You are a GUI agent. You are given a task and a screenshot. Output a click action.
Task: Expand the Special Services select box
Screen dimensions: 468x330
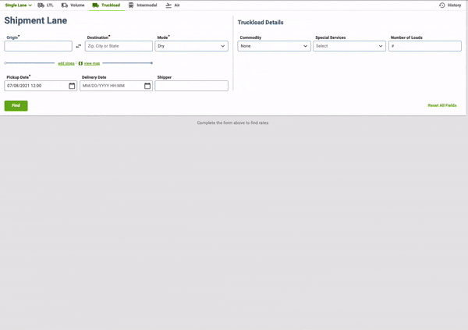[x=349, y=46]
